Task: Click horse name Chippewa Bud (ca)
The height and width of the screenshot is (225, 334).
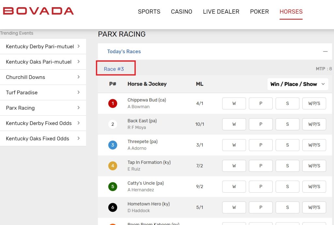Action: pos(147,100)
